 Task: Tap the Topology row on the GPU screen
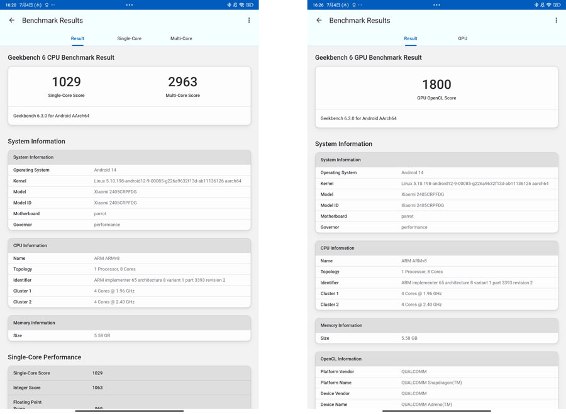coord(436,272)
